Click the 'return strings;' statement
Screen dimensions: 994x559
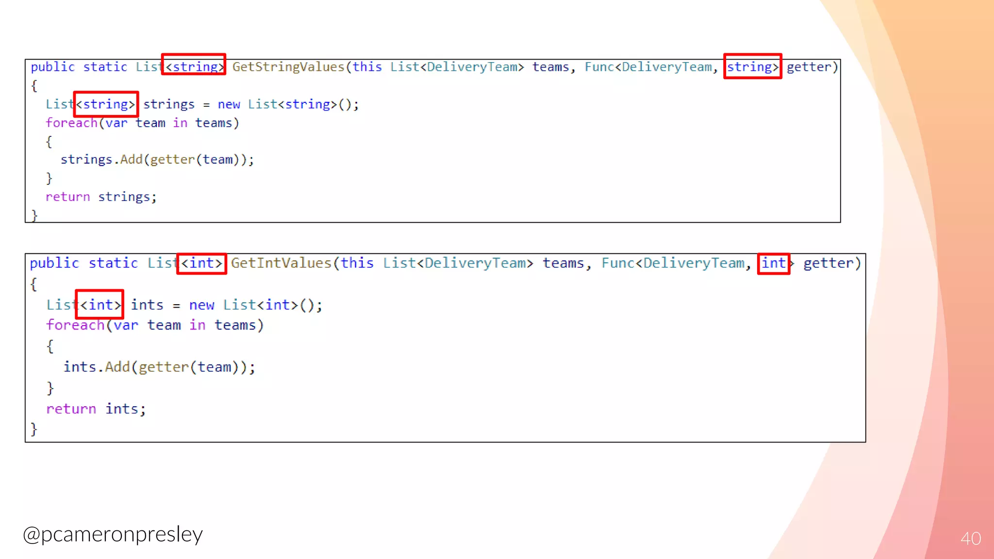pyautogui.click(x=101, y=197)
